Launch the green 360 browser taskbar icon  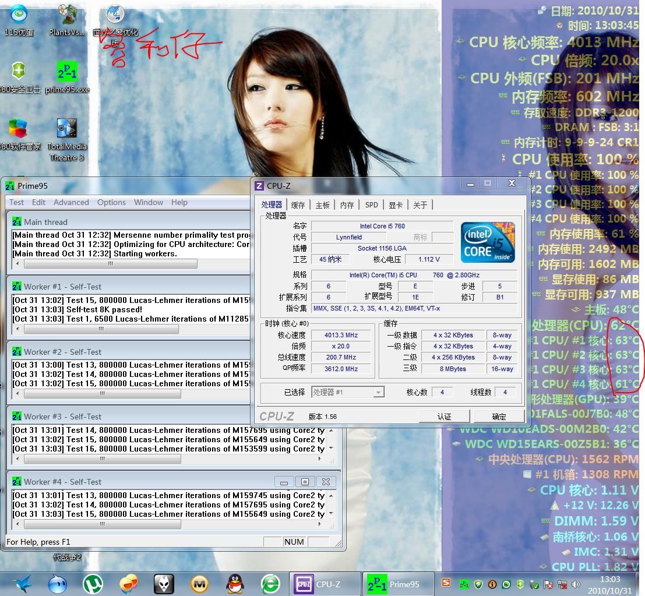[270, 583]
